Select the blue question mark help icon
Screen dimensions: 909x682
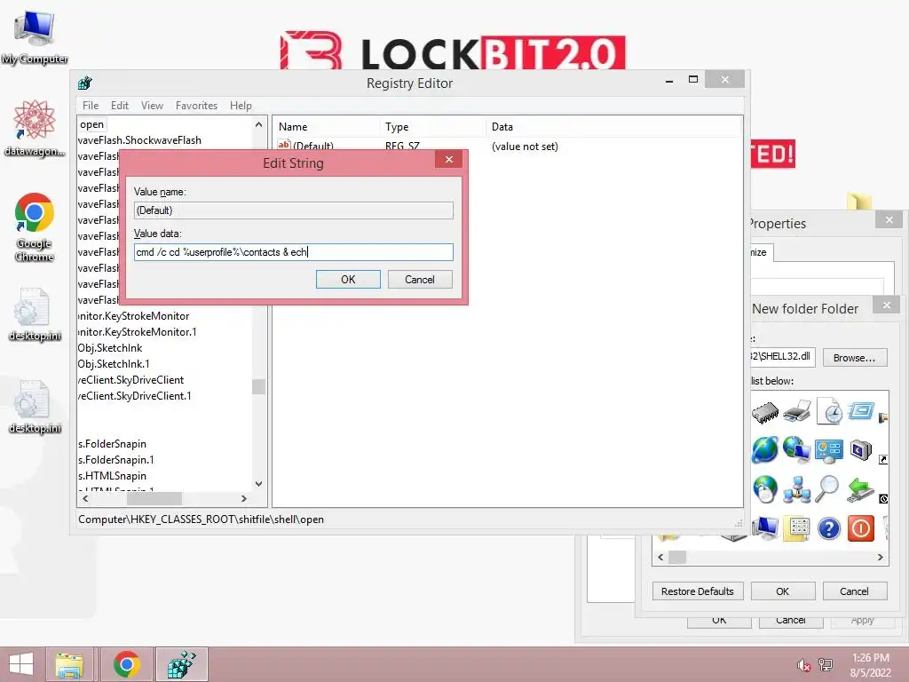click(x=829, y=528)
